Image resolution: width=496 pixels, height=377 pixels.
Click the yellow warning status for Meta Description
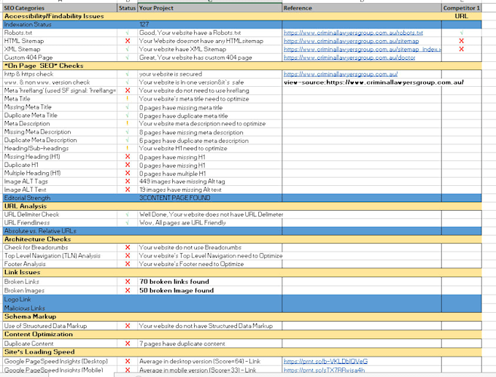128,123
